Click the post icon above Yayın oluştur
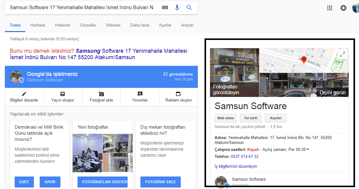359x189 pixels. click(63, 94)
